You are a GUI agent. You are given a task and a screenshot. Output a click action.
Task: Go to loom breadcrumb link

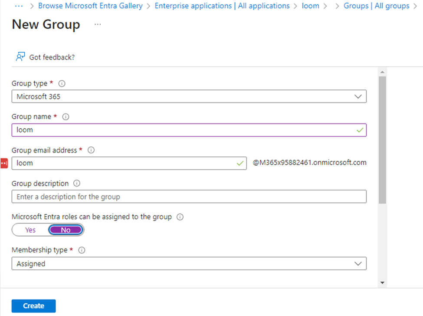[310, 6]
